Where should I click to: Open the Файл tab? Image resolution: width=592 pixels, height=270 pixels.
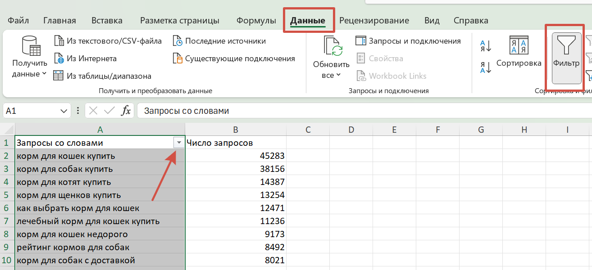pos(18,20)
